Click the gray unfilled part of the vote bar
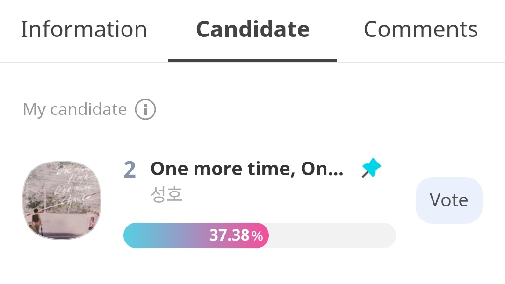The height and width of the screenshot is (284, 505). point(332,235)
